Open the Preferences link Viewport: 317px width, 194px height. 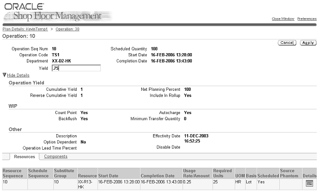tap(307, 19)
